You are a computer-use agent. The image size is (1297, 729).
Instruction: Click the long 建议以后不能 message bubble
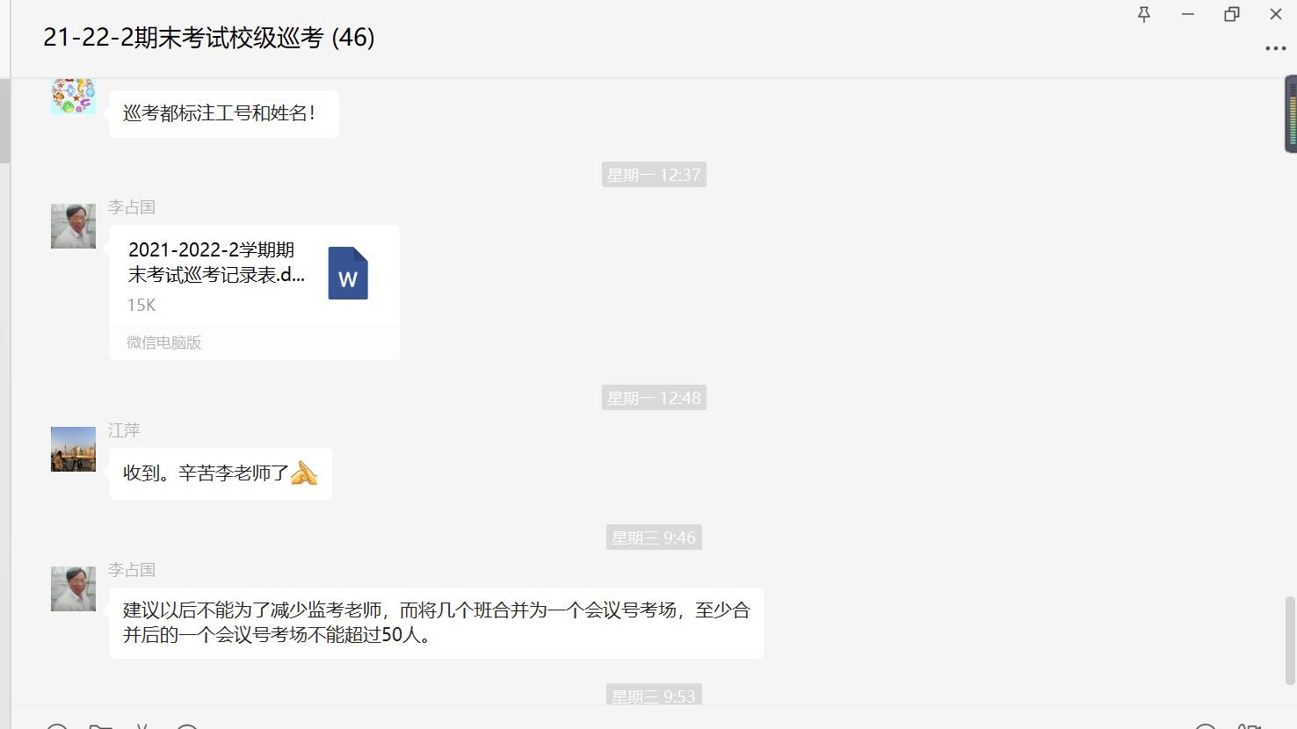click(x=436, y=623)
